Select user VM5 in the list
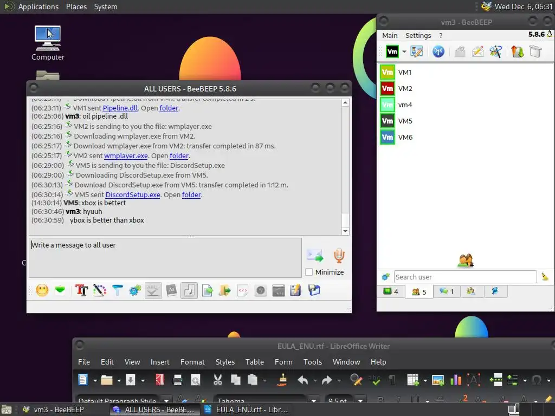Image resolution: width=555 pixels, height=416 pixels. (x=466, y=121)
